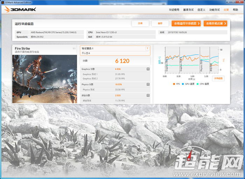The height and width of the screenshot is (179, 245).
Task: Switch to the 基准测试 tab
Action: (188, 10)
